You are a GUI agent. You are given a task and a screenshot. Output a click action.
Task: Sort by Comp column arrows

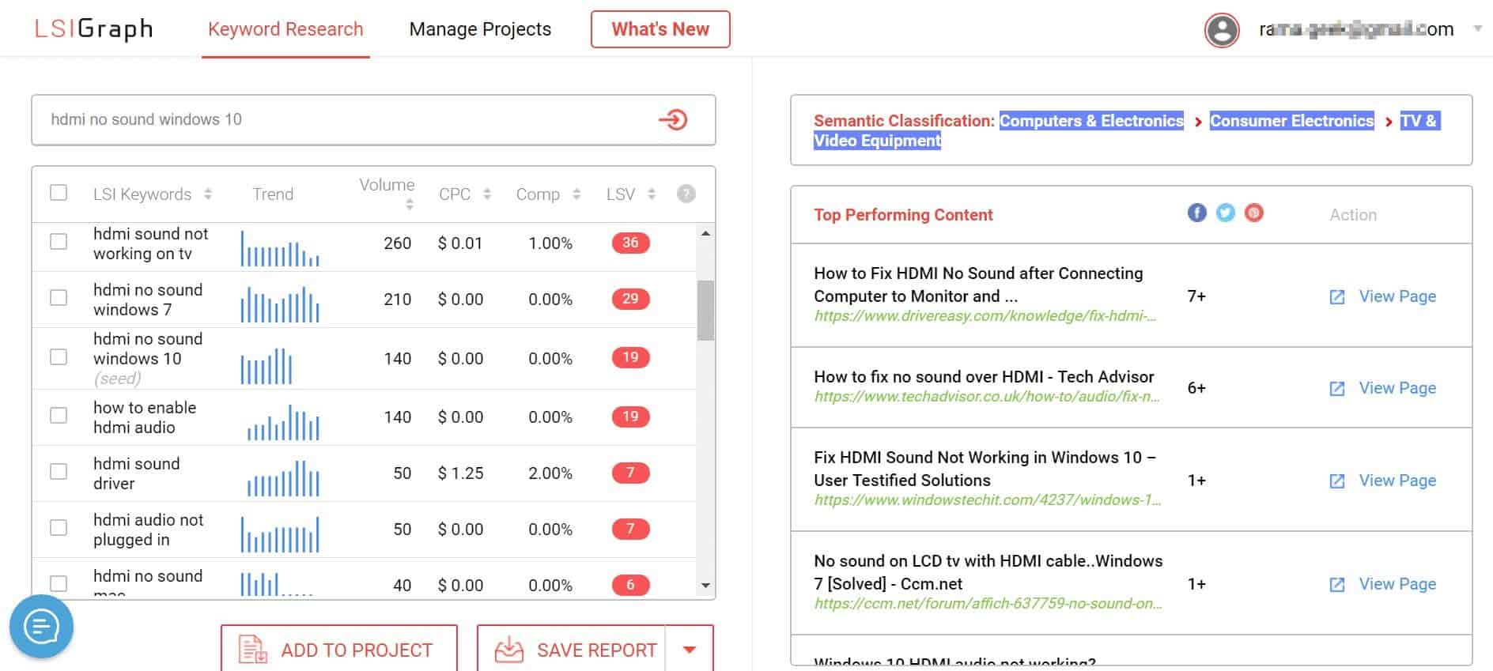point(576,194)
